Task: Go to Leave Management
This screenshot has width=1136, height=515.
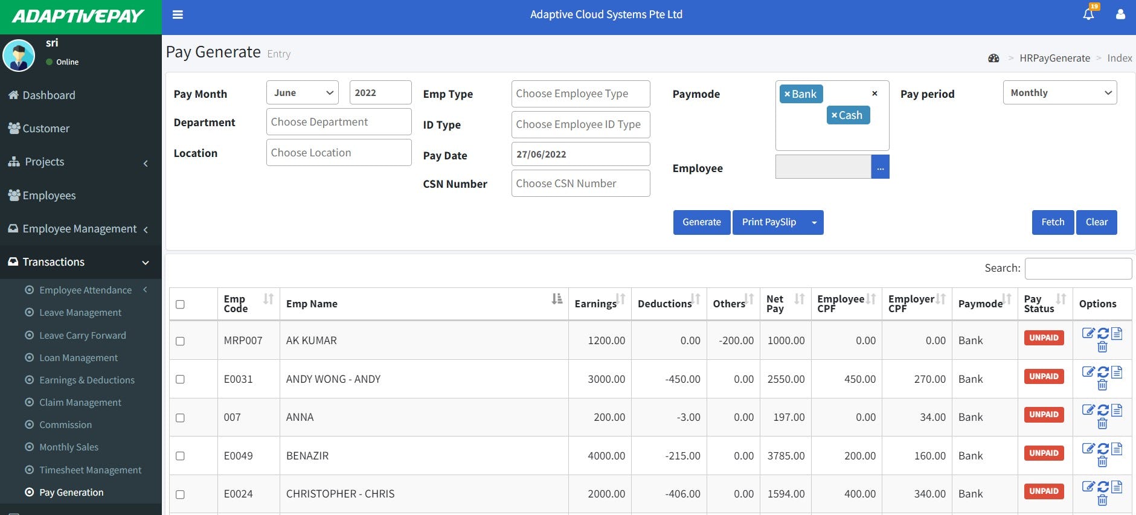Action: pyautogui.click(x=81, y=313)
